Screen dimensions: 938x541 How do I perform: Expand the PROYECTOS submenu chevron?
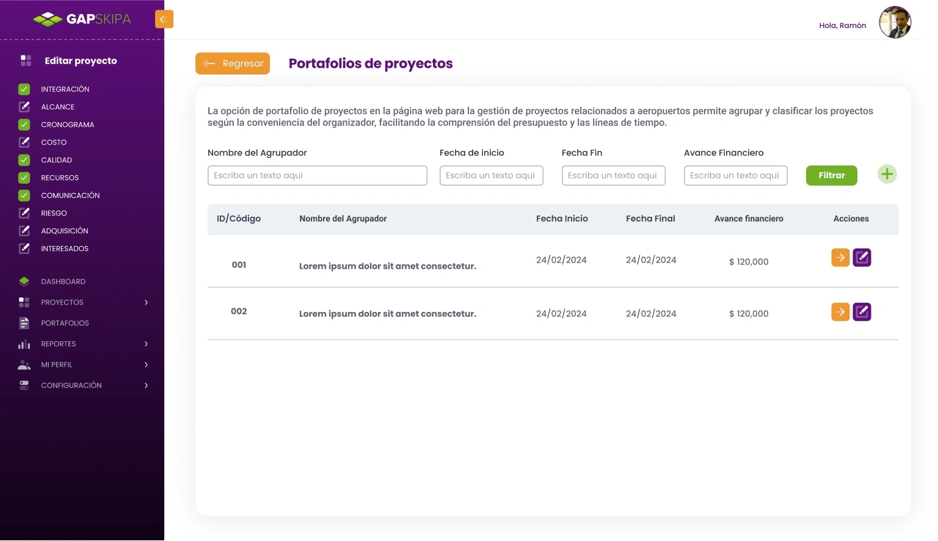click(146, 302)
